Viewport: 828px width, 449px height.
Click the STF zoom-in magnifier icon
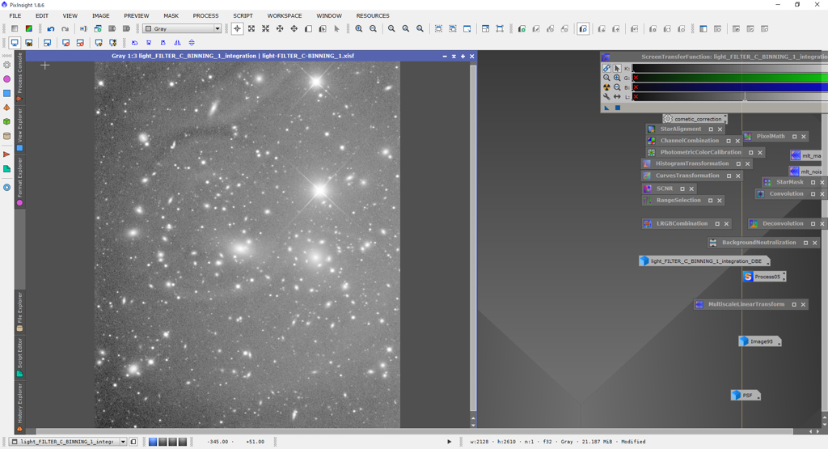(617, 78)
